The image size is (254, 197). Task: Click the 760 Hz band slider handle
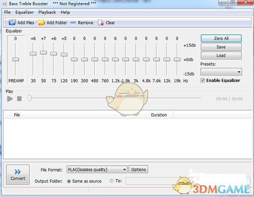click(105, 59)
